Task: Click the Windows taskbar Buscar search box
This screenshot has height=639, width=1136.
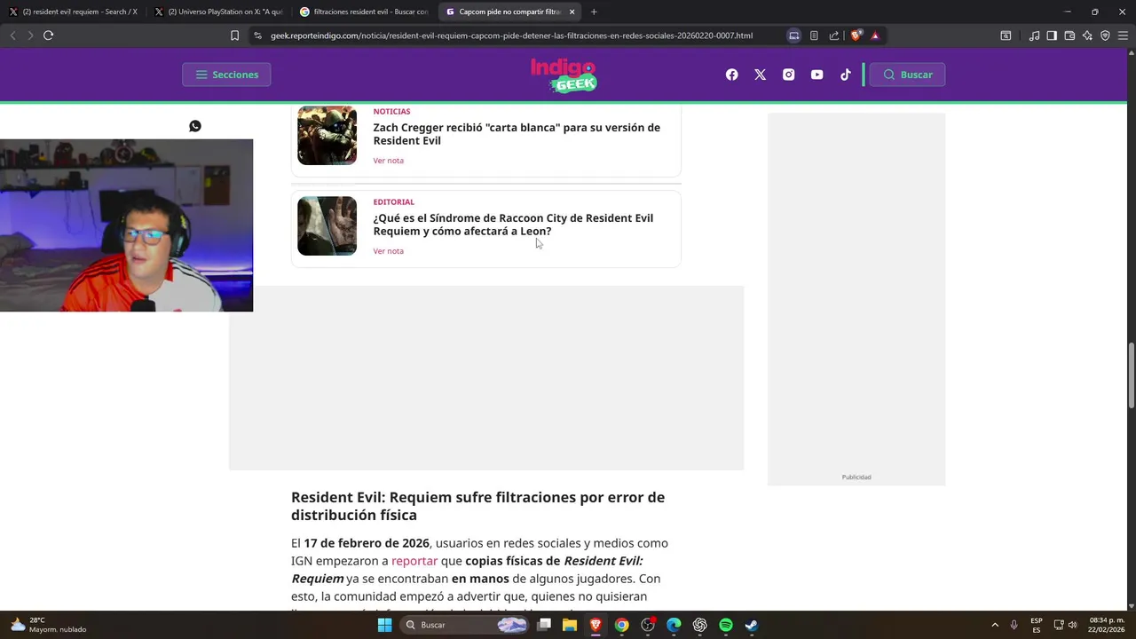Action: click(466, 625)
